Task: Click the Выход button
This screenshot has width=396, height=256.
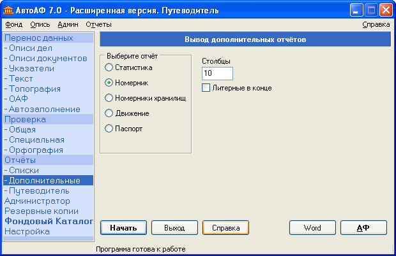Action: (174, 228)
